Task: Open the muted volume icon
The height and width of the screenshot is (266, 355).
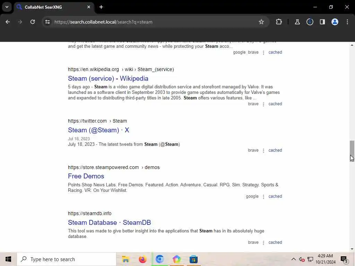Action: [x=302, y=259]
